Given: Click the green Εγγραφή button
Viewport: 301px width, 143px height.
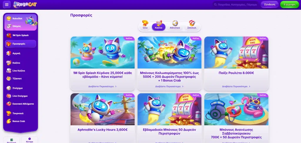Looking at the screenshot, I should pos(290,4).
